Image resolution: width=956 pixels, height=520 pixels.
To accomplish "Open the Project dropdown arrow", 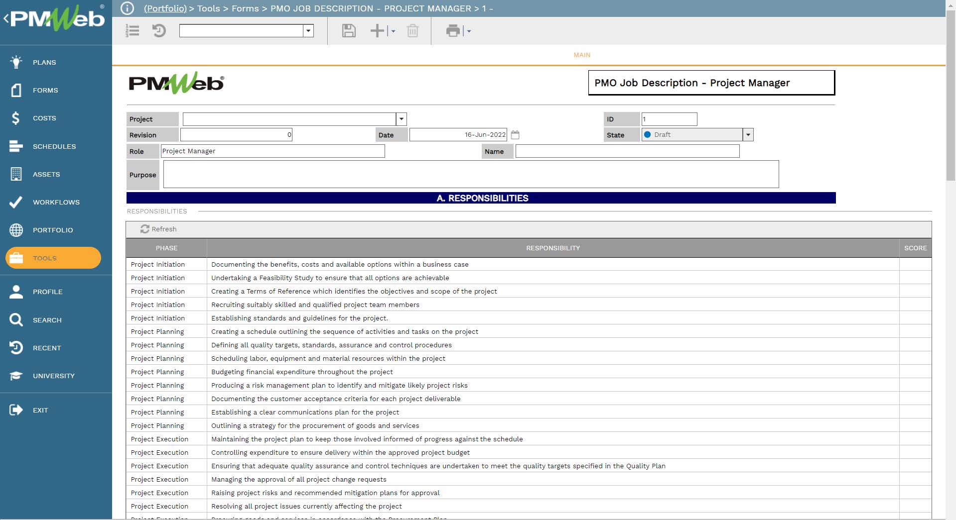I will [402, 119].
